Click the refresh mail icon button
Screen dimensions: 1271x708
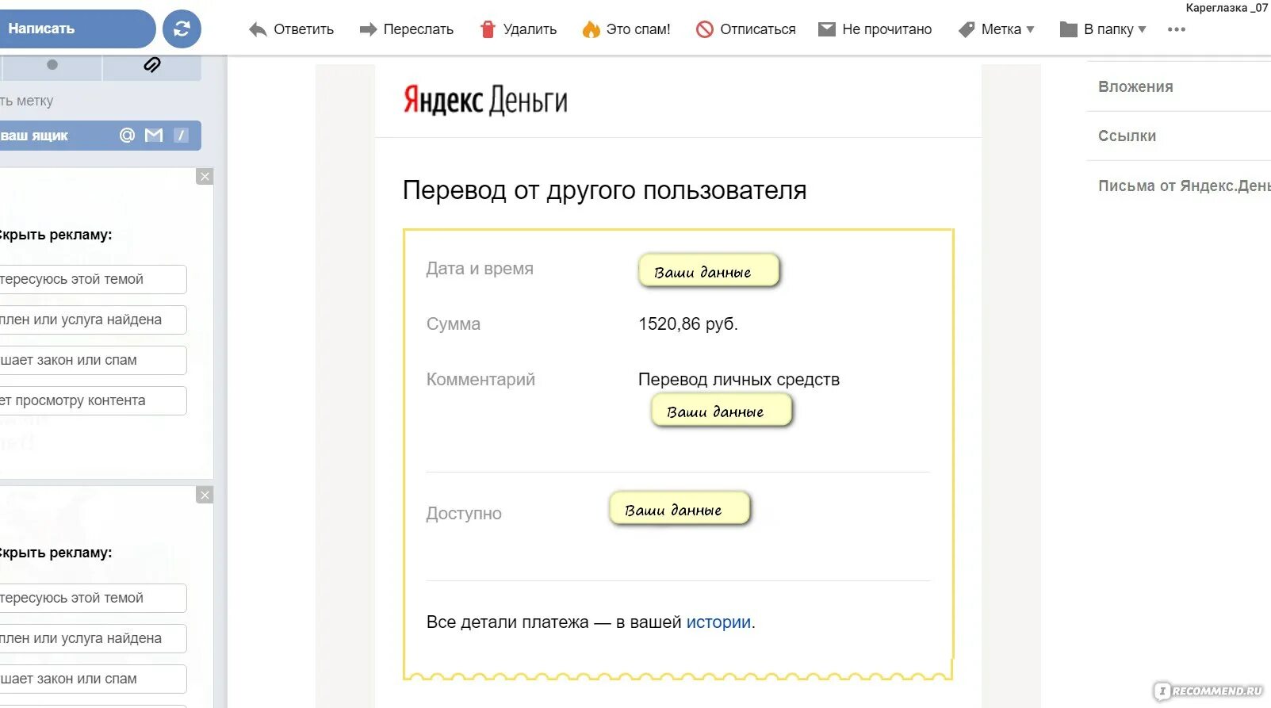tap(182, 29)
